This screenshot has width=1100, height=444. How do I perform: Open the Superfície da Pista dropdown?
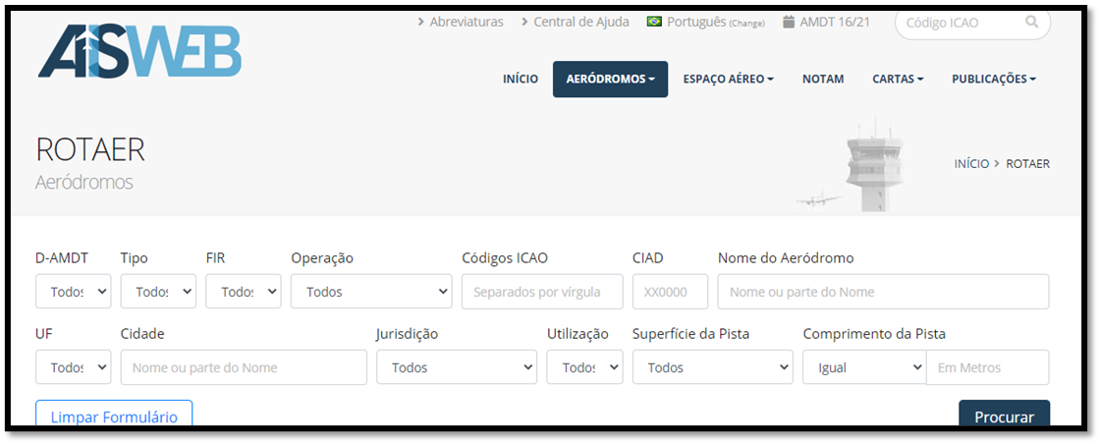click(x=712, y=367)
